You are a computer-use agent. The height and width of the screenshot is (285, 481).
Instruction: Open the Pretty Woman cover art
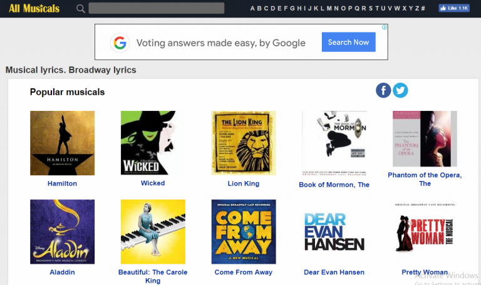425,232
